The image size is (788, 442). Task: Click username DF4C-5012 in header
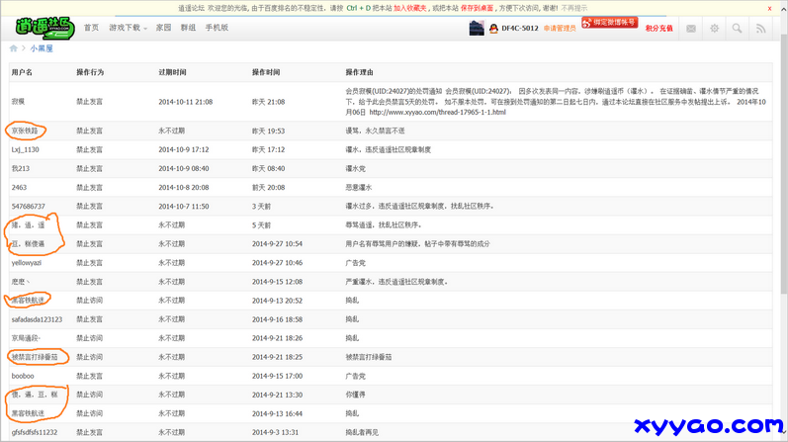520,28
